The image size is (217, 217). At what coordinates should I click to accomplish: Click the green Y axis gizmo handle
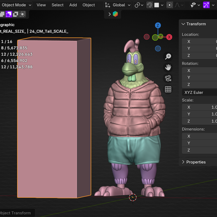click(x=161, y=36)
